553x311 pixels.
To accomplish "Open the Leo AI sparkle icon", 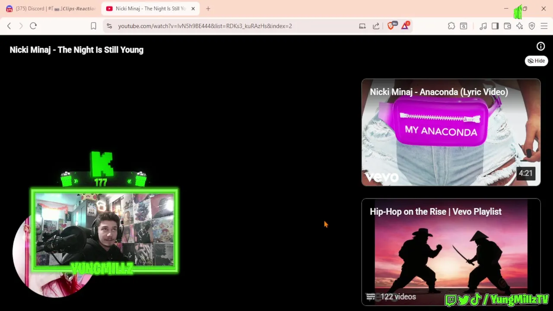I will pos(519,26).
